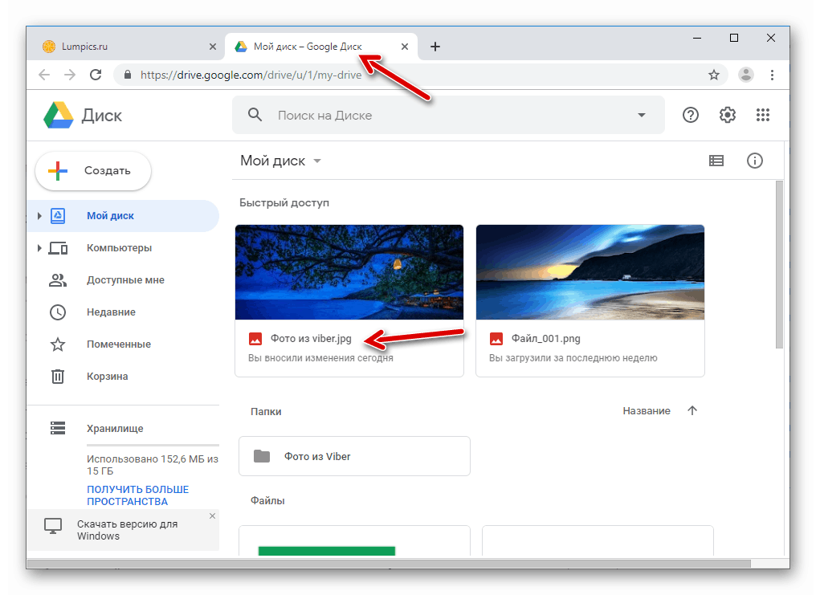Click the Компьютеры devices icon
Viewport: 816px width, 595px height.
pos(58,248)
